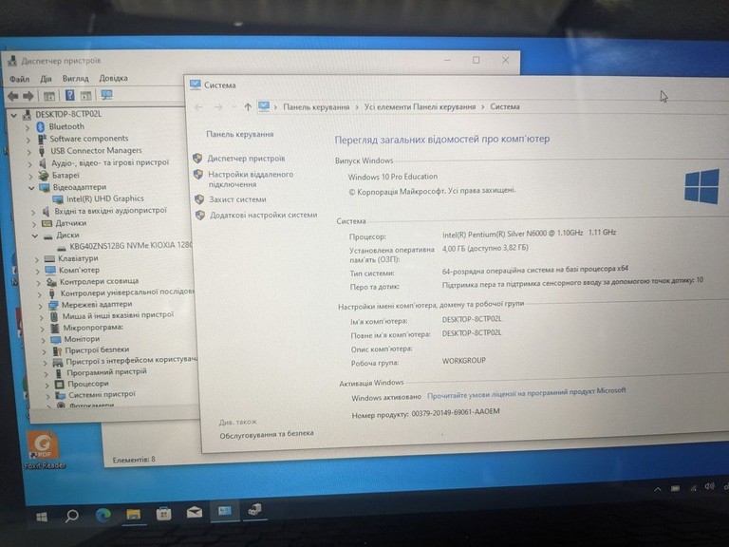Image resolution: width=729 pixels, height=547 pixels.
Task: Collapse the DESKTOP-8CTP02L root node
Action: 14,115
